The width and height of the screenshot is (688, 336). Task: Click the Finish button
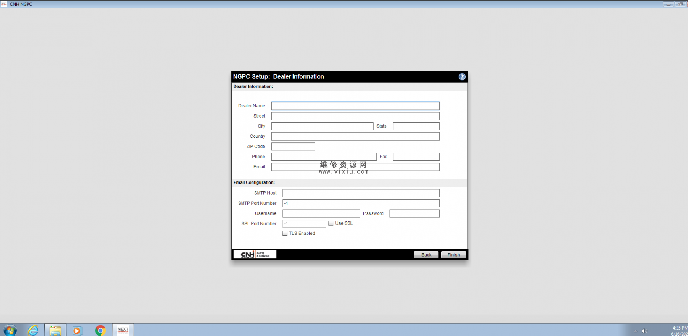pyautogui.click(x=454, y=255)
